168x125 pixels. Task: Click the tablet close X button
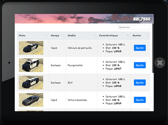(160, 63)
